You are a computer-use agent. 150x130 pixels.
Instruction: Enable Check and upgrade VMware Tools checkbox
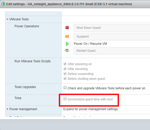(65, 88)
